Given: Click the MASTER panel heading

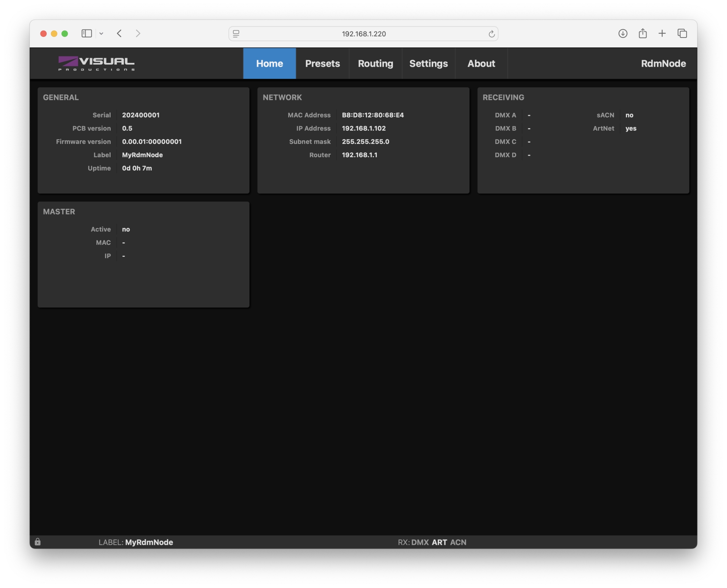Looking at the screenshot, I should [x=59, y=211].
